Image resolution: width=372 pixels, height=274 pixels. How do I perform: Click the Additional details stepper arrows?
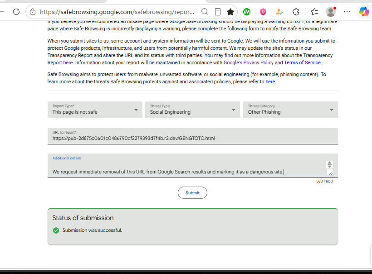click(329, 164)
